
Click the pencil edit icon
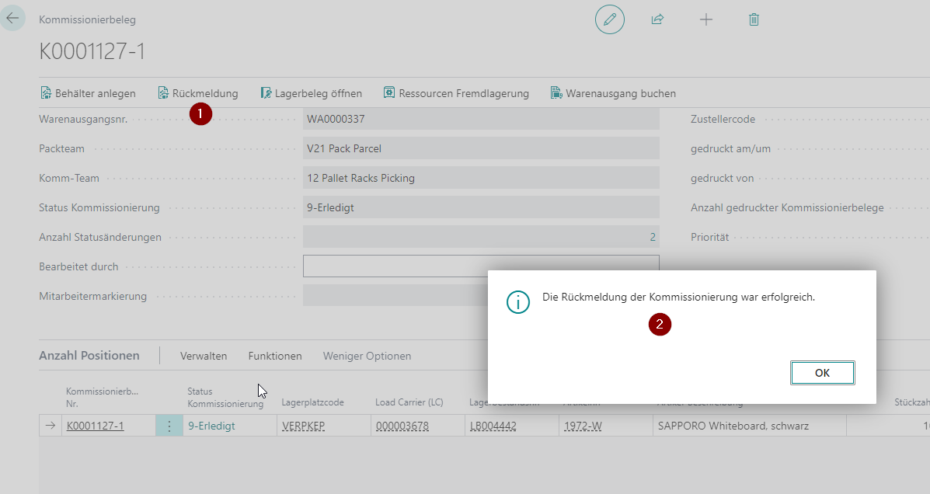(609, 19)
